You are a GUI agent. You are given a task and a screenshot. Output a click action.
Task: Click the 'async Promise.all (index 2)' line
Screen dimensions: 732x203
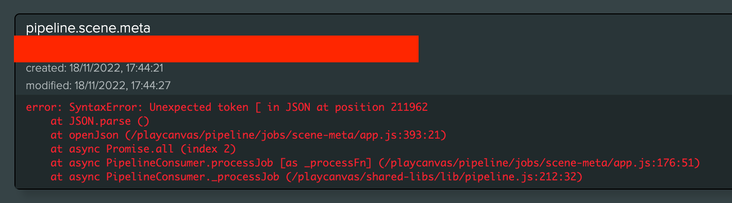[x=143, y=149]
